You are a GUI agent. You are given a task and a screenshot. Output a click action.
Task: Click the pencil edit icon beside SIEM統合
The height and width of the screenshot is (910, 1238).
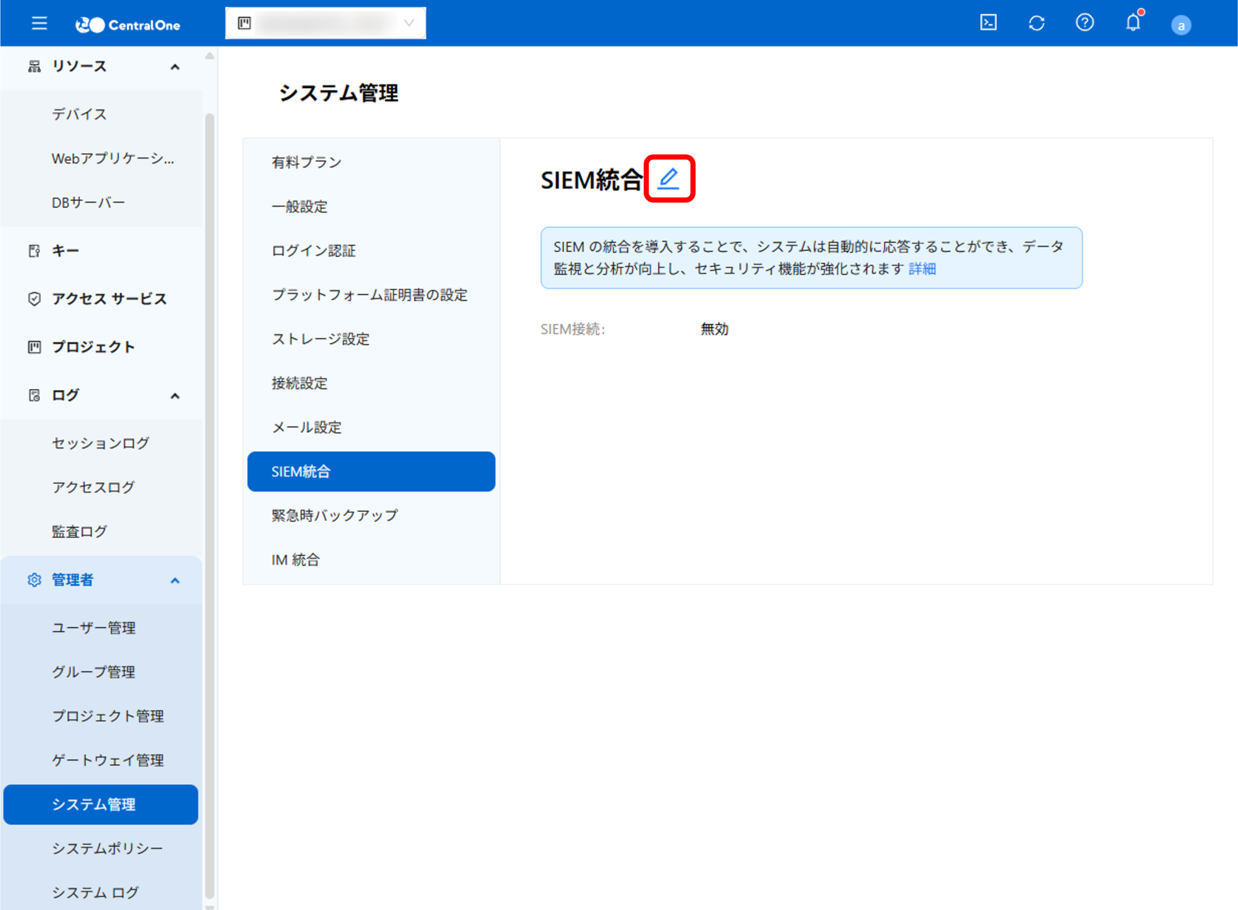click(669, 178)
